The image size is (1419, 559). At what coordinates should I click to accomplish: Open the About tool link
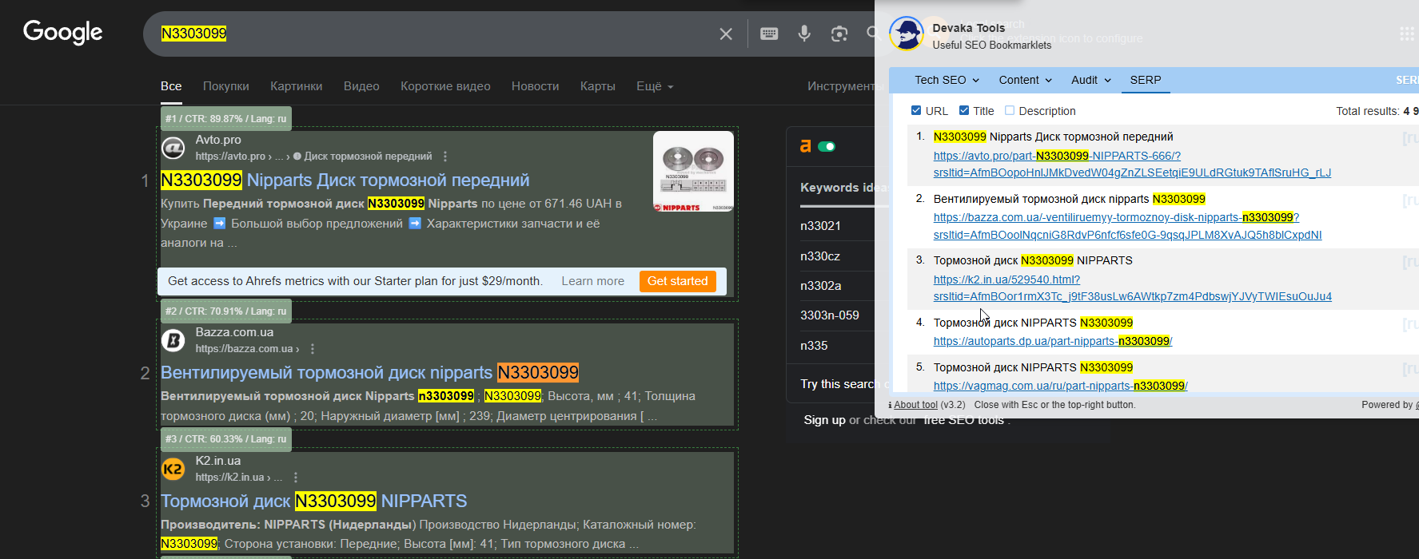[x=915, y=405]
